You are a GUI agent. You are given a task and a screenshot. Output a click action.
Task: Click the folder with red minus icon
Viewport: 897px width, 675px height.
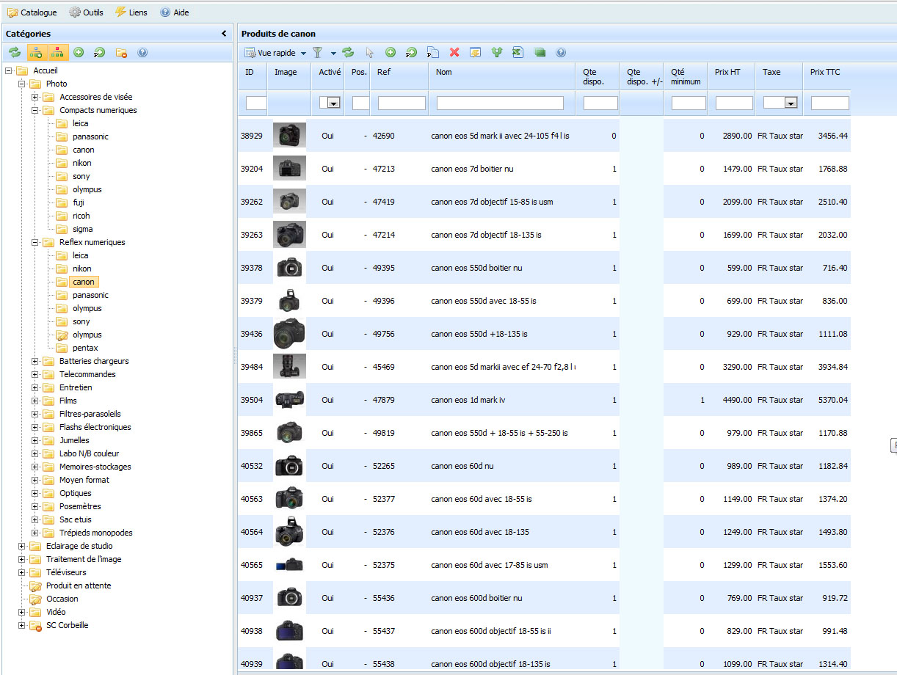[122, 53]
